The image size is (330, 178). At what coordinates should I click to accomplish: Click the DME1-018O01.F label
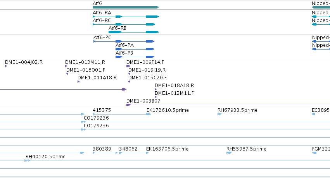coord(86,70)
